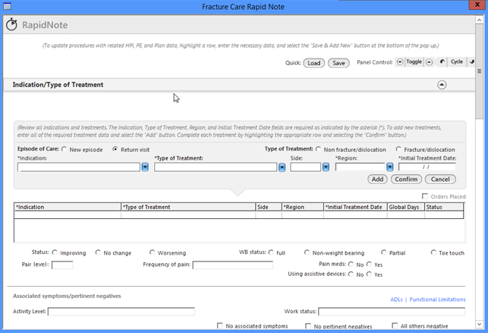The height and width of the screenshot is (333, 488).
Task: Select No for Using assistive devices
Action: click(351, 274)
